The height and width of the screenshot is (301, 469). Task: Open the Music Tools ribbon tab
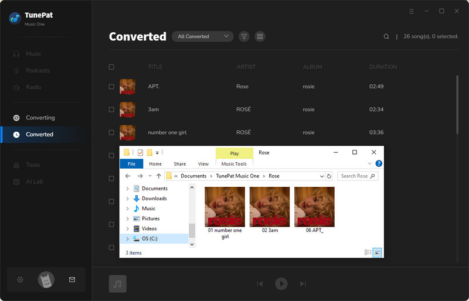(234, 164)
